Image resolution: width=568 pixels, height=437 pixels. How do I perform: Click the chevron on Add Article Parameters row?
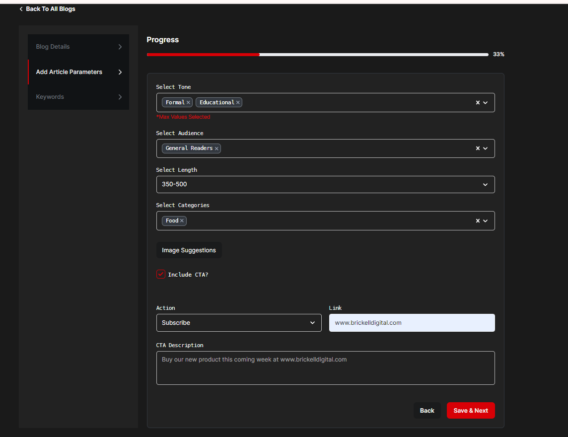[120, 72]
